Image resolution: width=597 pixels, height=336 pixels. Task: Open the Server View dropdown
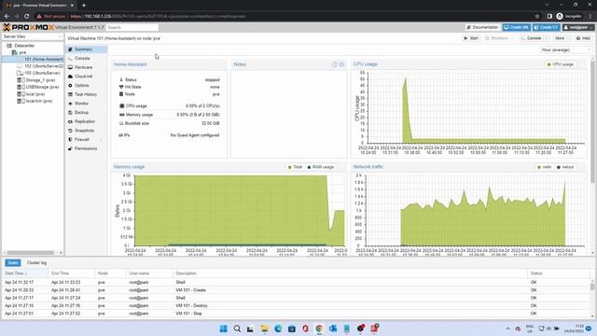click(x=33, y=36)
